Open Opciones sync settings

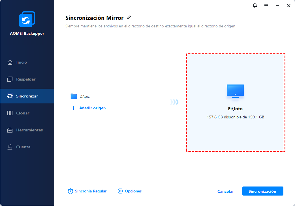(130, 191)
